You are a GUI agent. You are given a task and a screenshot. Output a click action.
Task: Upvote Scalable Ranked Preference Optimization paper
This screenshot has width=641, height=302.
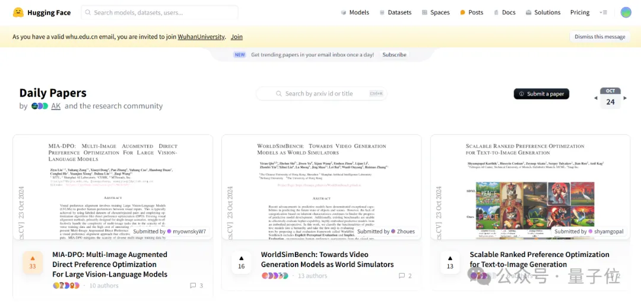[x=450, y=262]
